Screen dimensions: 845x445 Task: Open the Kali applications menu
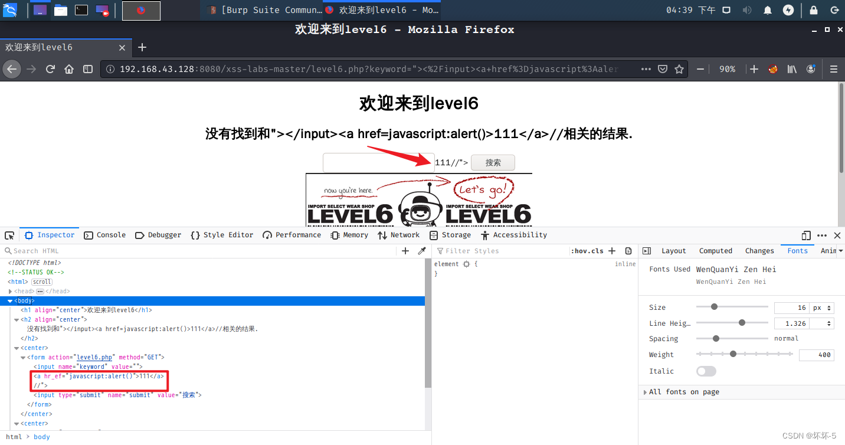[x=10, y=10]
